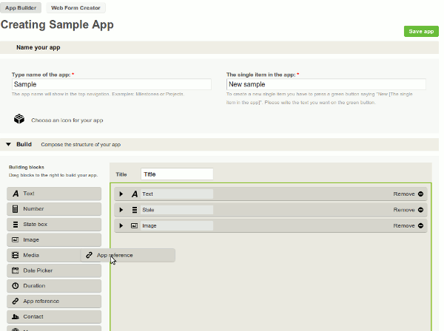Screen dimensions: 444x331
Task: Click the State box block label
Action: pyautogui.click(x=35, y=225)
